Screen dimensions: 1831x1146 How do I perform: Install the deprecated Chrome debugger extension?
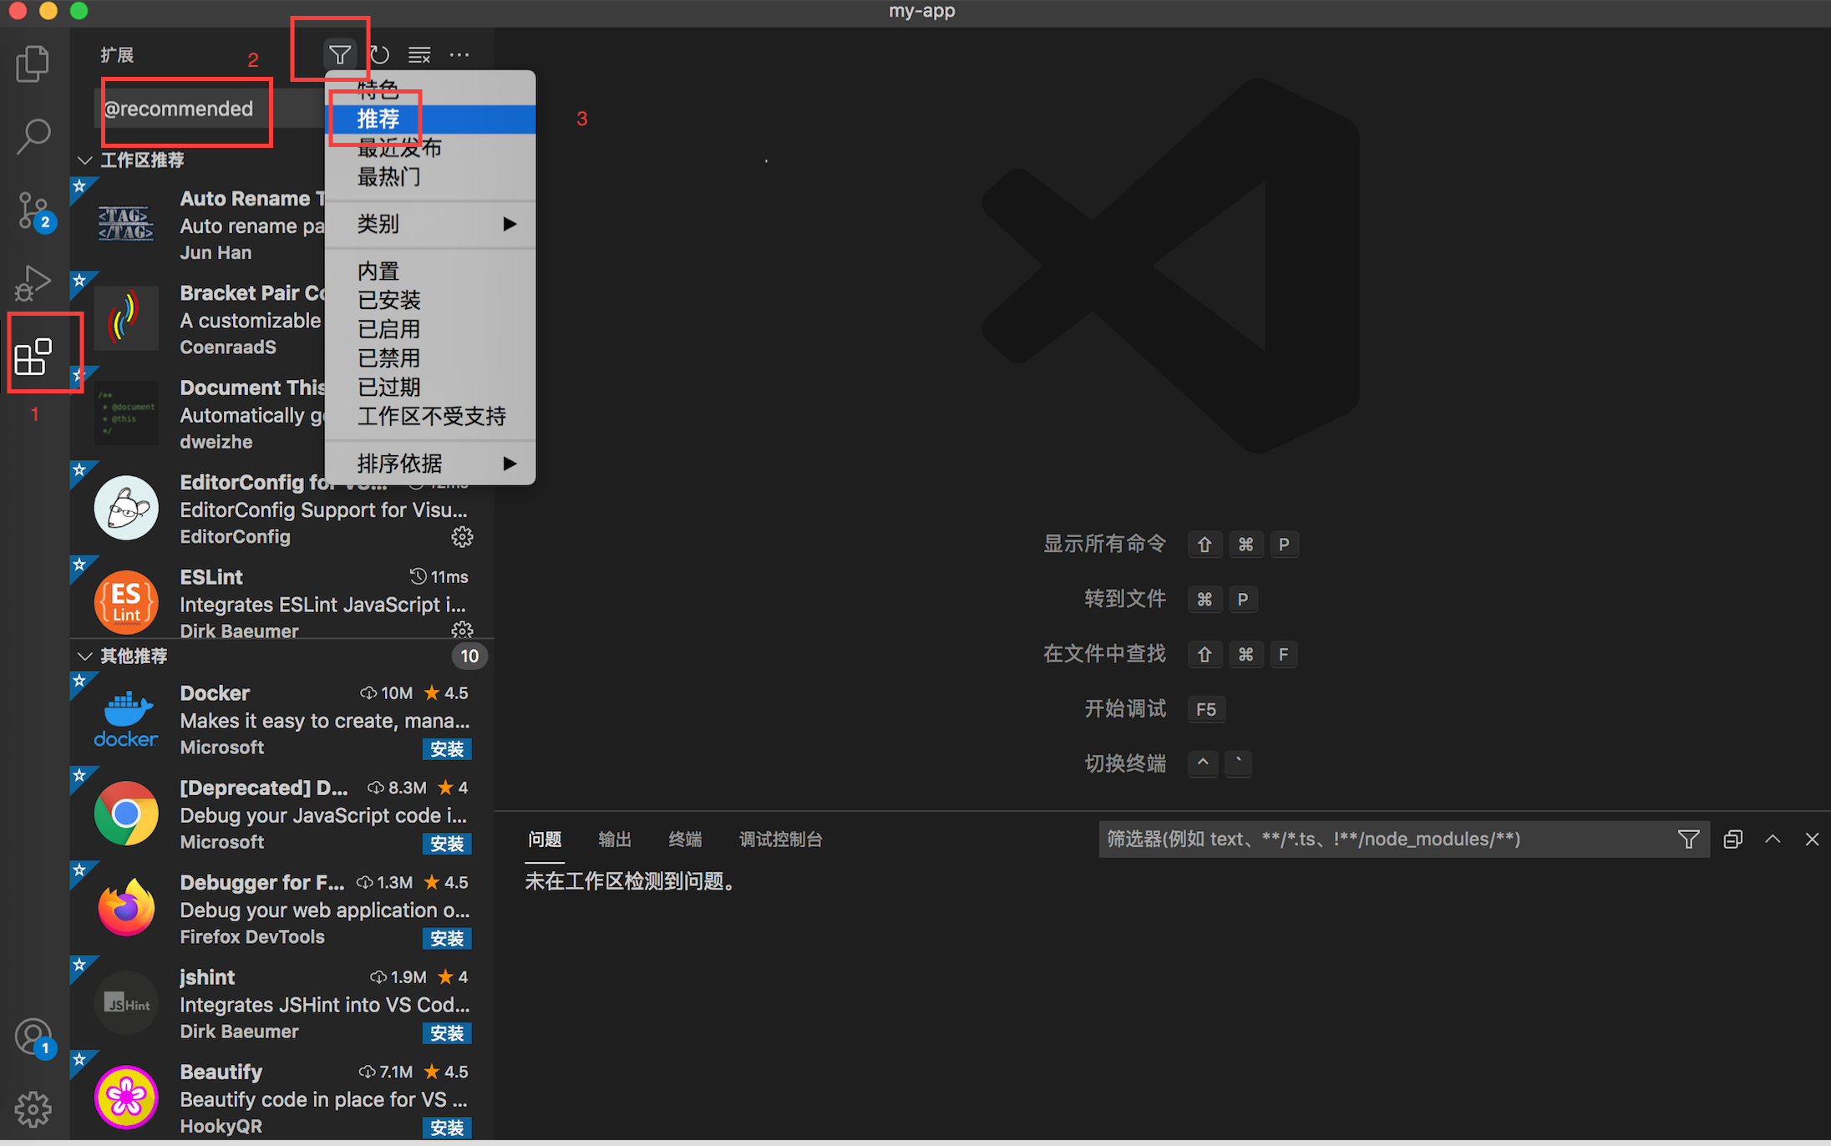pos(447,844)
